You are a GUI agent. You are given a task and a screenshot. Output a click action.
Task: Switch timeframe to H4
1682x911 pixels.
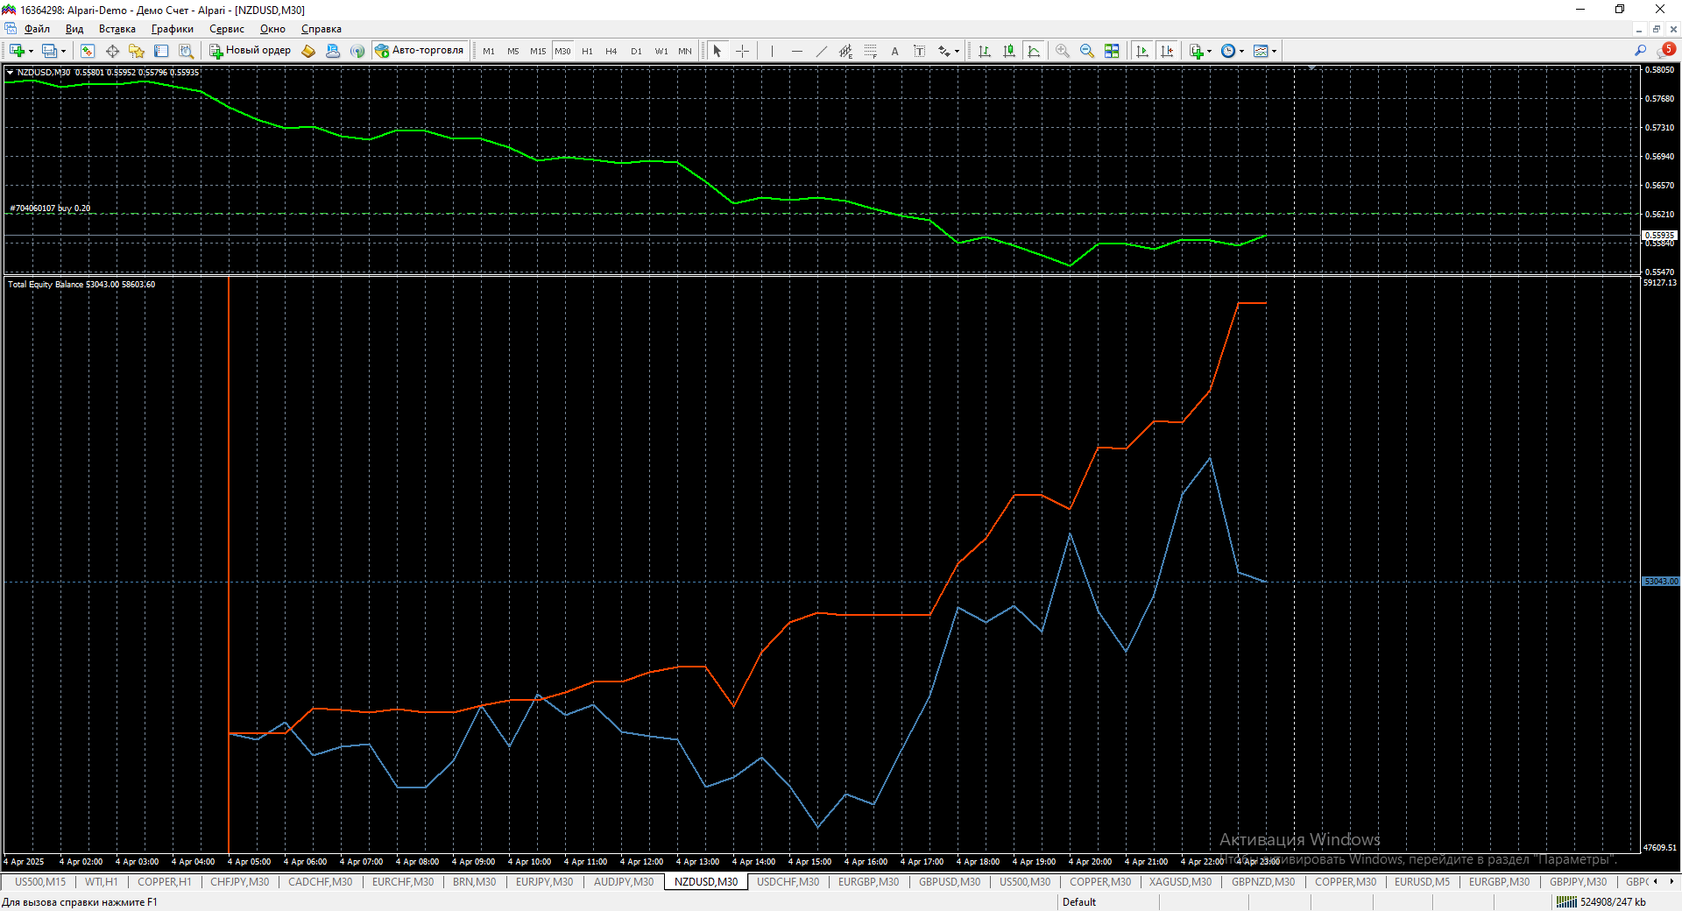(611, 51)
